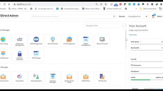
Task: Show more bookmarks via chevron
Action: click(136, 9)
